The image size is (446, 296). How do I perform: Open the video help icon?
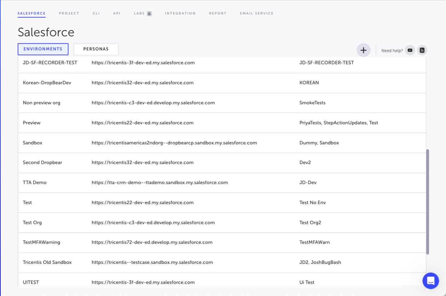tap(410, 50)
